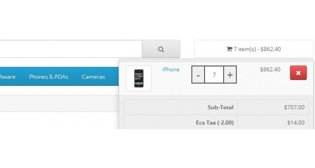Screen dimensions: 315x168
Task: Open the iPhone product link
Action: pos(171,69)
